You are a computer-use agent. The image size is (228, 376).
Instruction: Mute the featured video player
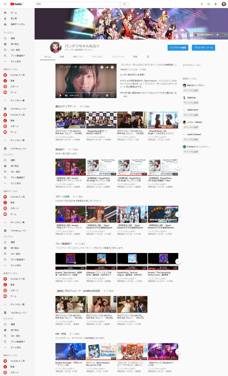(x=66, y=95)
